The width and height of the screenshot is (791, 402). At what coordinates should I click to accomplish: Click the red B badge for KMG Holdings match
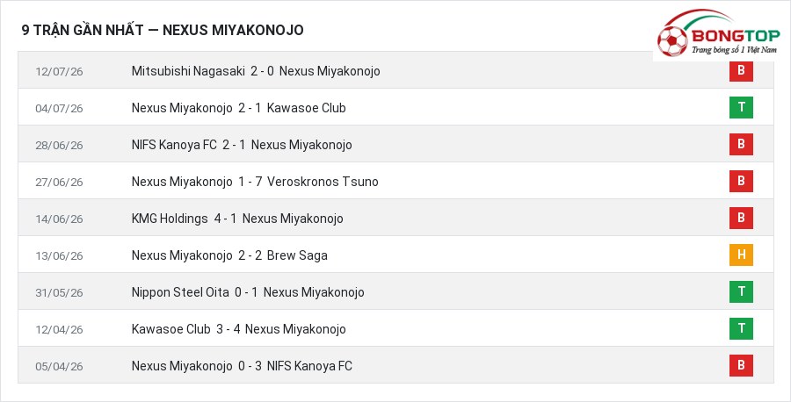pos(741,219)
